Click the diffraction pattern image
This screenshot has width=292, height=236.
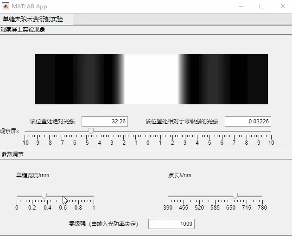(151, 79)
